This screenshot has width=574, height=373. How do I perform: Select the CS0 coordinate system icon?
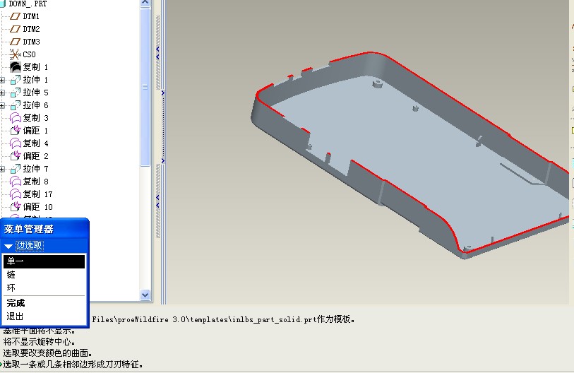pyautogui.click(x=15, y=54)
